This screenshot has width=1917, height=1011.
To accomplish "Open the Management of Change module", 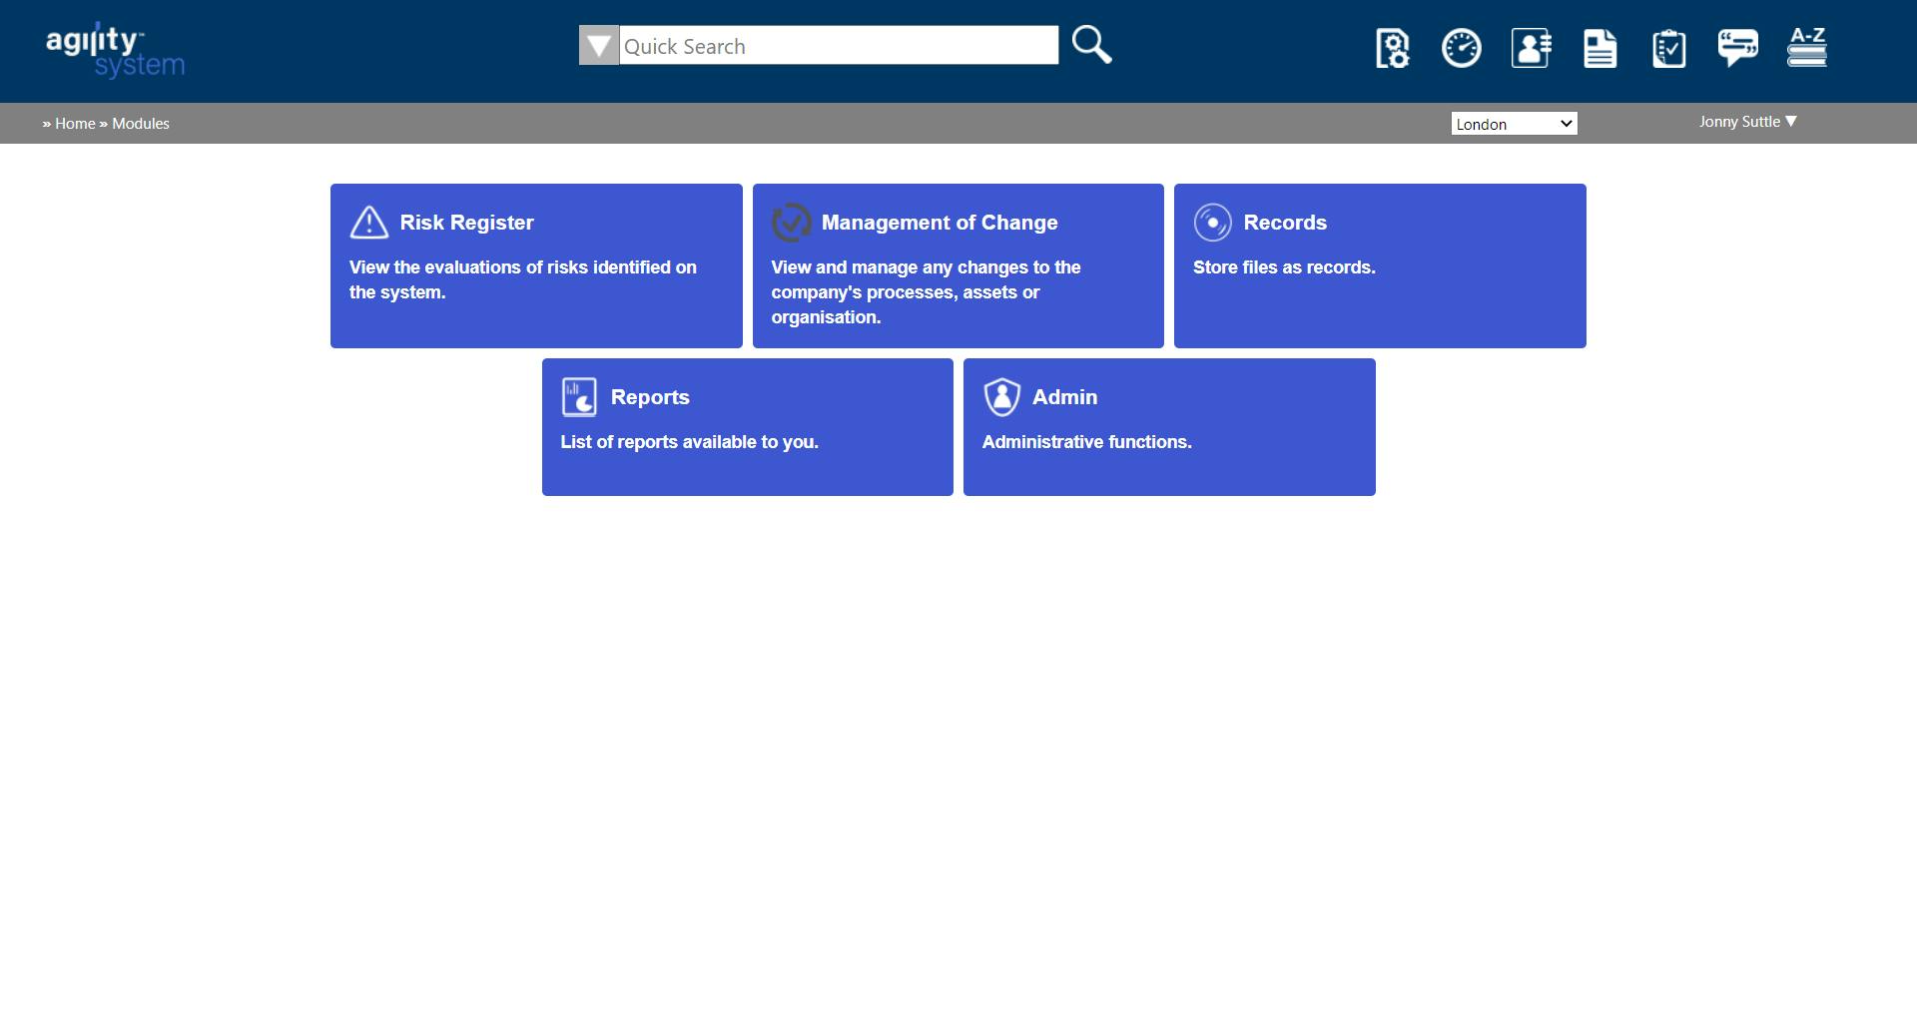I will (x=958, y=264).
